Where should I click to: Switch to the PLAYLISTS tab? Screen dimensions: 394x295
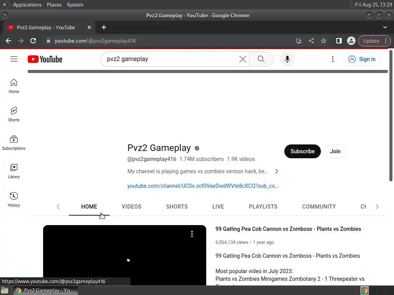[x=263, y=207]
